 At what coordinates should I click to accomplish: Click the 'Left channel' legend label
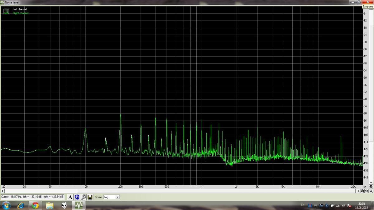coord(20,9)
